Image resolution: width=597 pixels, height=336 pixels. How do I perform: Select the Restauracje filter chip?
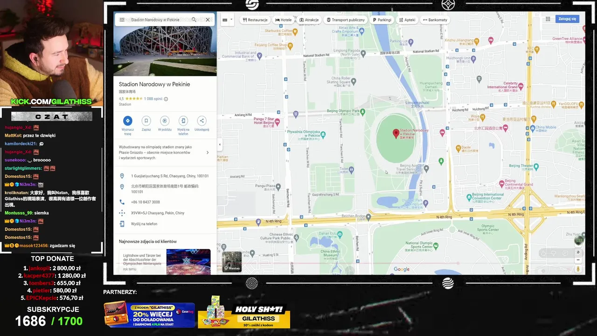coord(255,20)
